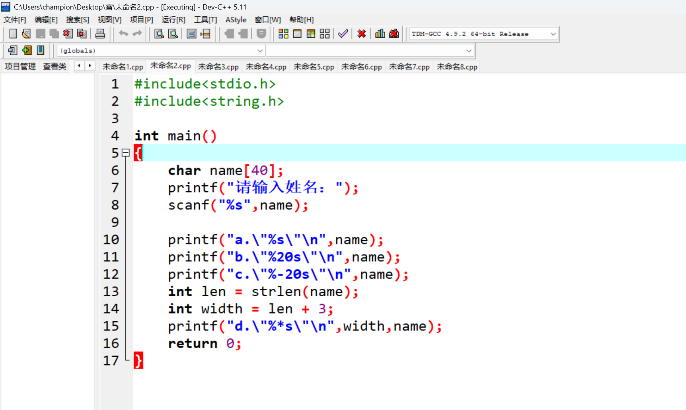
Task: Open the 搜索[S] menu
Action: click(x=78, y=20)
